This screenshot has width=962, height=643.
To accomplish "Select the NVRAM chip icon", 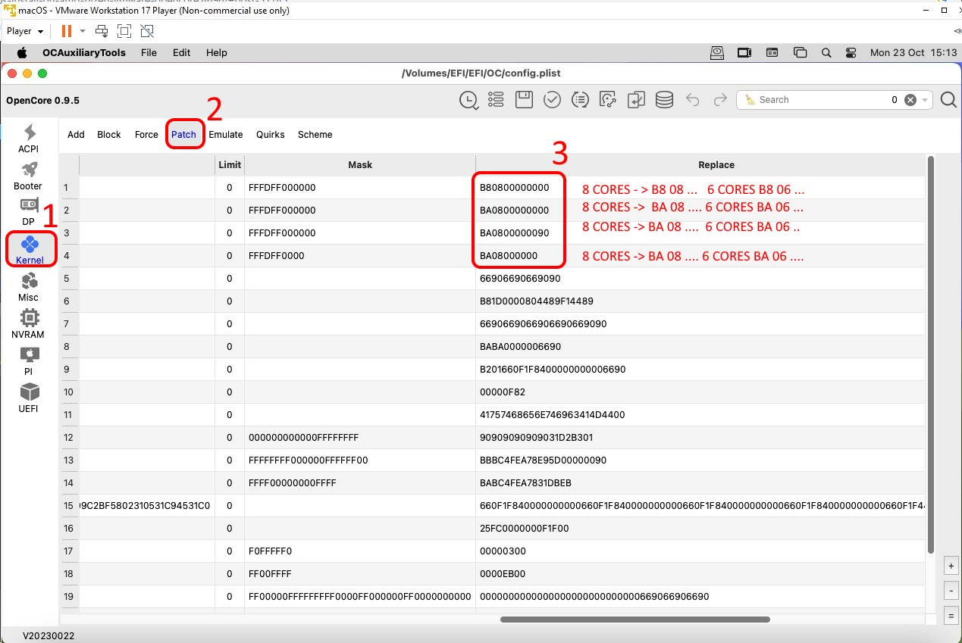I will [x=28, y=323].
